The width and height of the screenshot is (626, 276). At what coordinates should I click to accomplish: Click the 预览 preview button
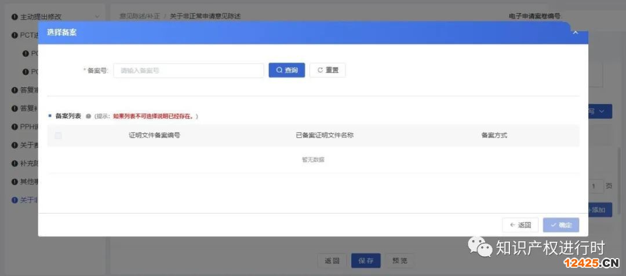399,260
